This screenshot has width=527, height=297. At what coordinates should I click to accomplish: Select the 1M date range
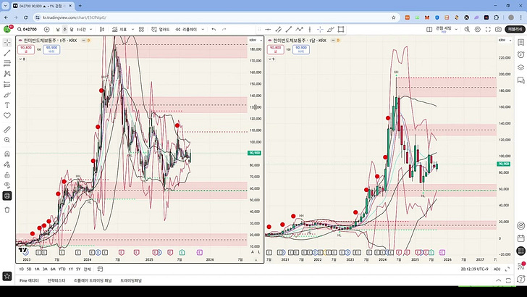37,269
